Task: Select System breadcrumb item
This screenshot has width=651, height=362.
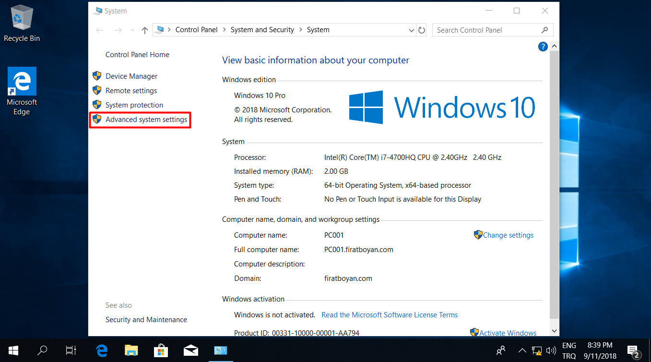Action: [x=318, y=30]
